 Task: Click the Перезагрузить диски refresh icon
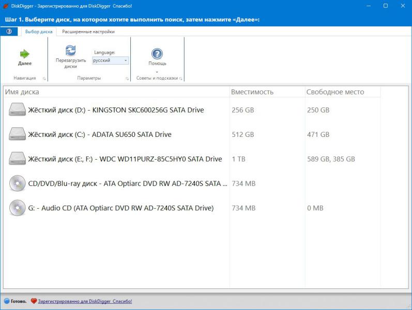pyautogui.click(x=71, y=50)
